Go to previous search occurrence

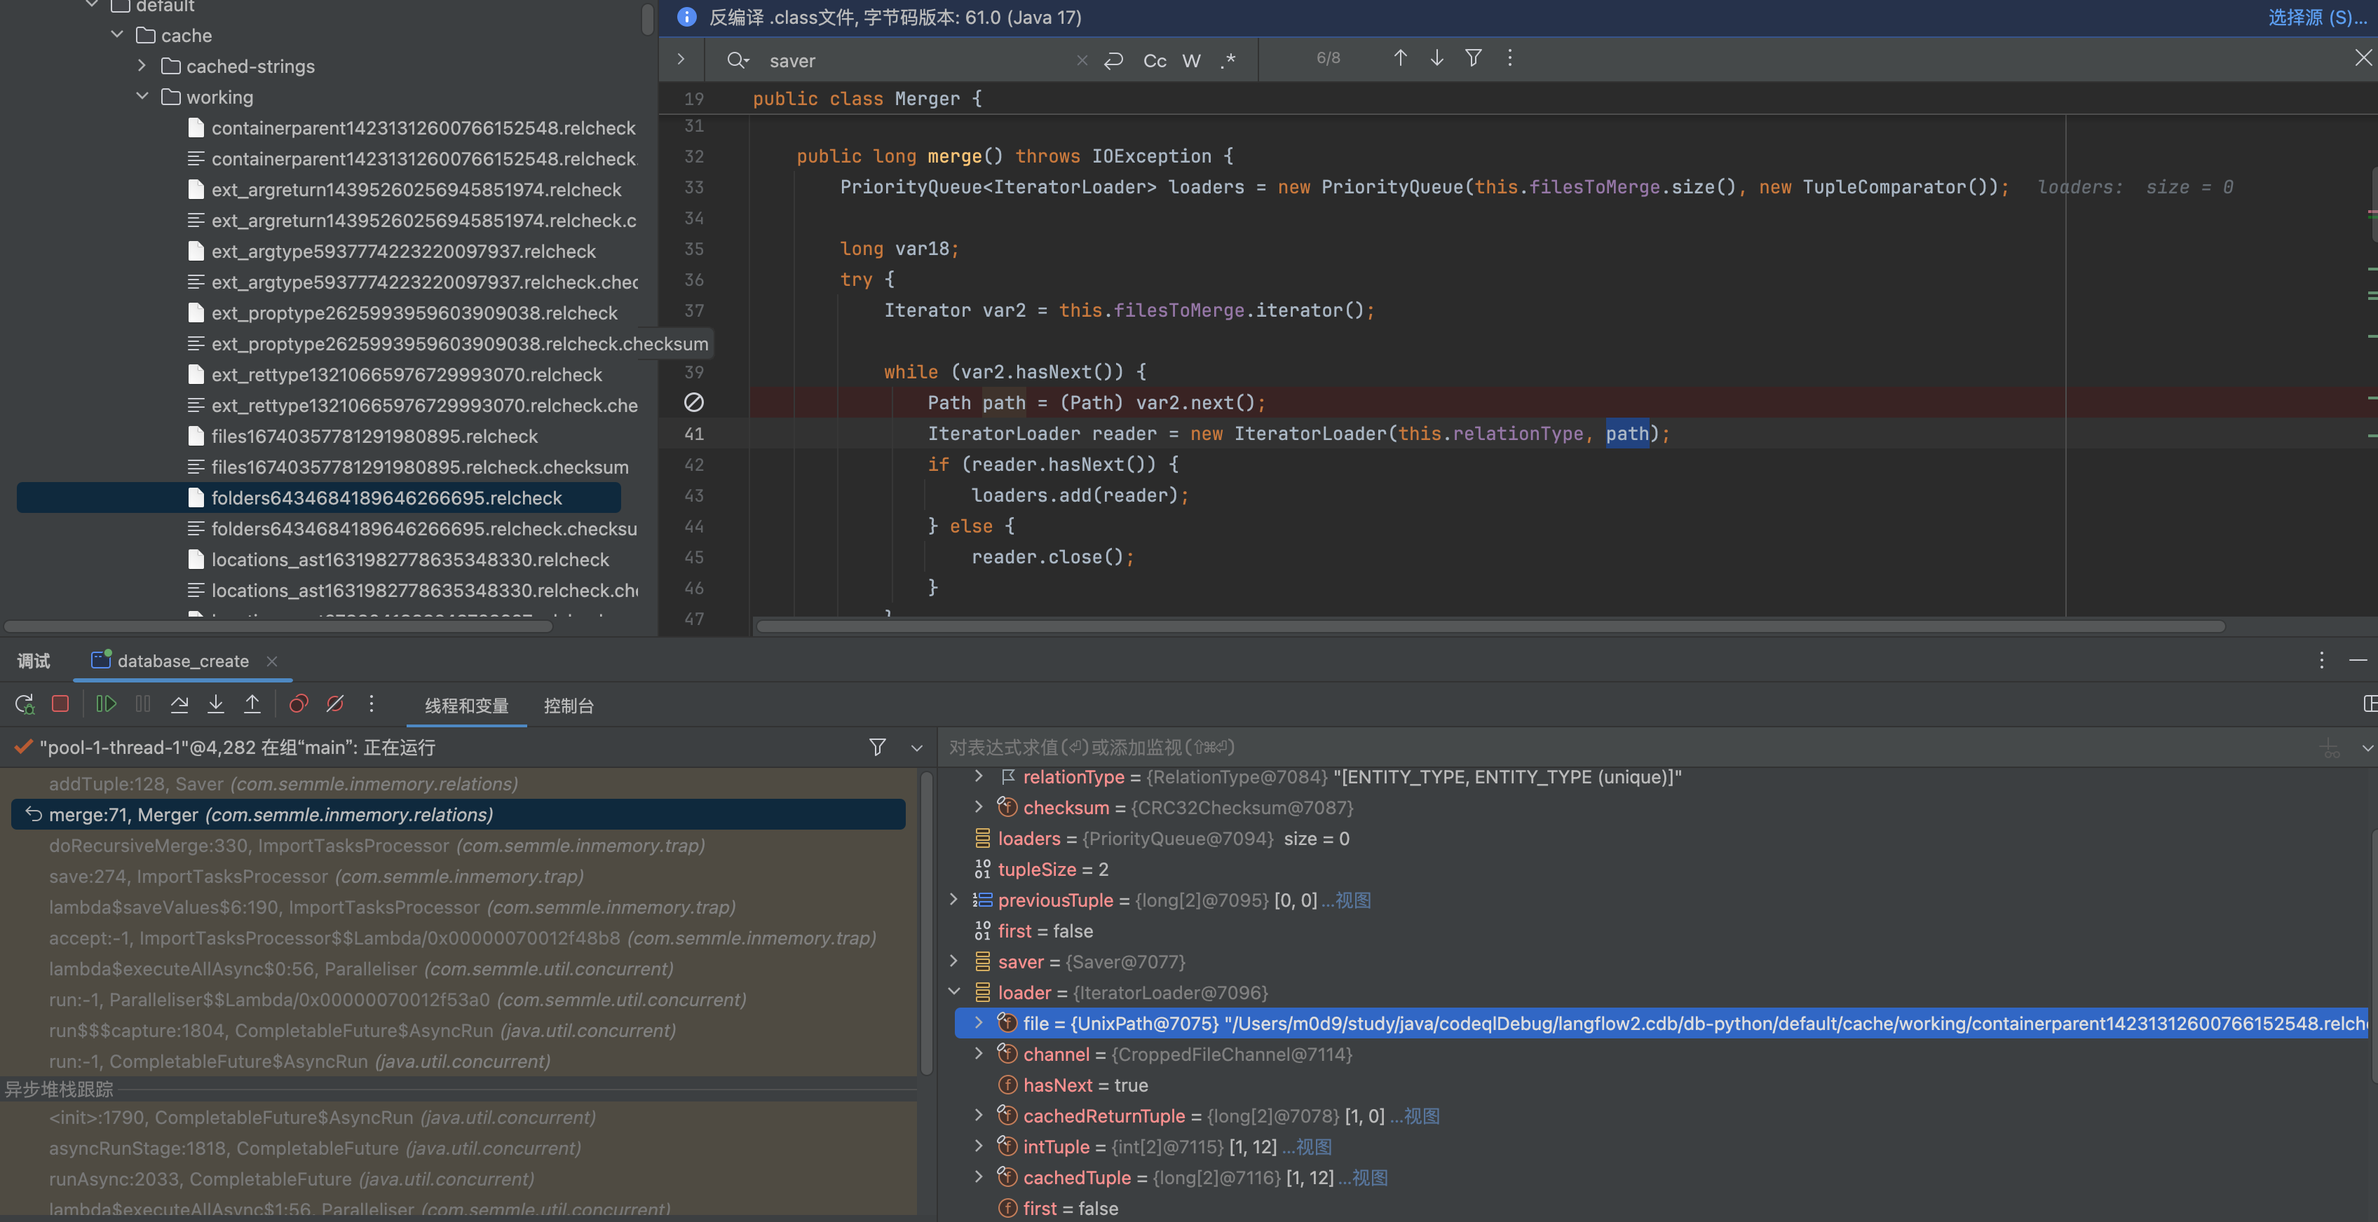1399,58
